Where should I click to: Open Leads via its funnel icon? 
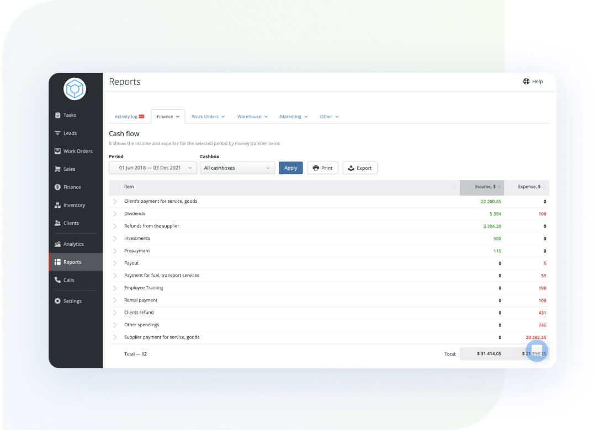click(x=58, y=133)
